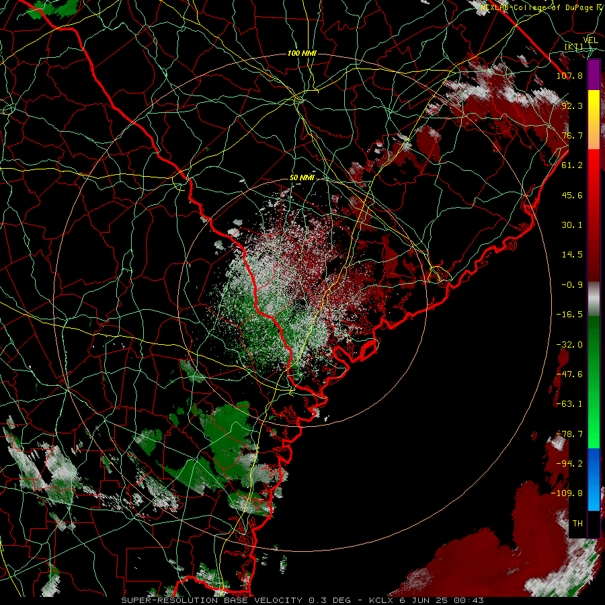Click the 14.5 velocity scale value
Image resolution: width=605 pixels, height=605 pixels.
click(x=572, y=255)
